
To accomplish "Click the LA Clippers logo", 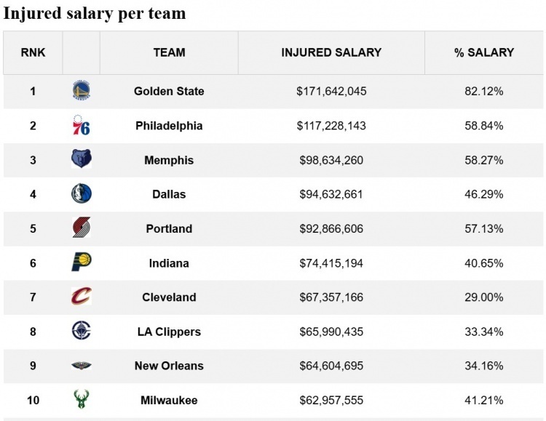I will point(82,331).
